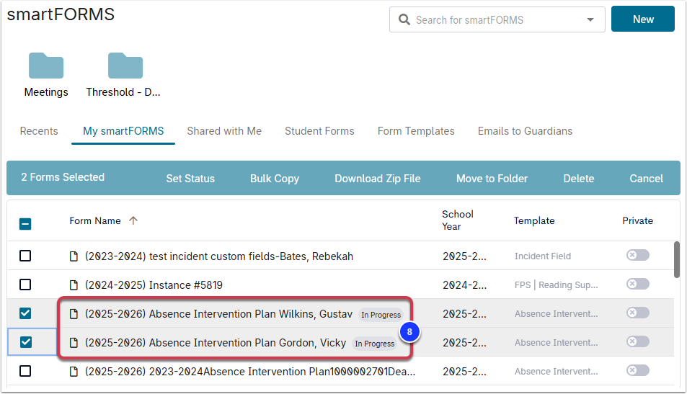Toggle Private switch for 2023-2024Absence Intervention Plan row
Viewport: 687px width, 394px height.
637,371
